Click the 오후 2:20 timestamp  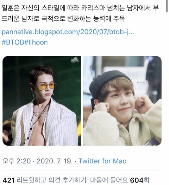click(x=17, y=161)
